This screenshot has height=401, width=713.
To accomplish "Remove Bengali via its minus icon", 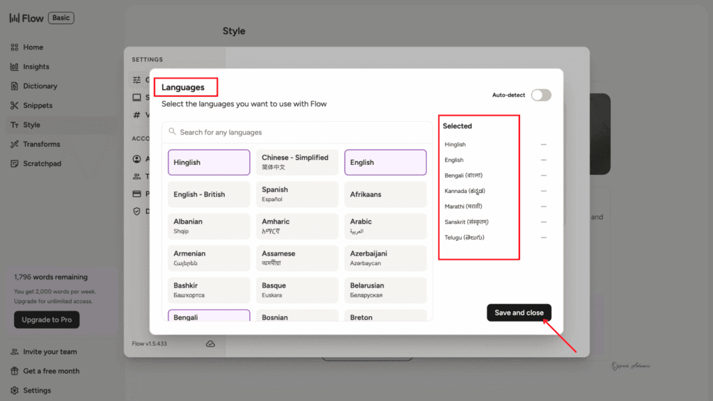I will point(543,175).
